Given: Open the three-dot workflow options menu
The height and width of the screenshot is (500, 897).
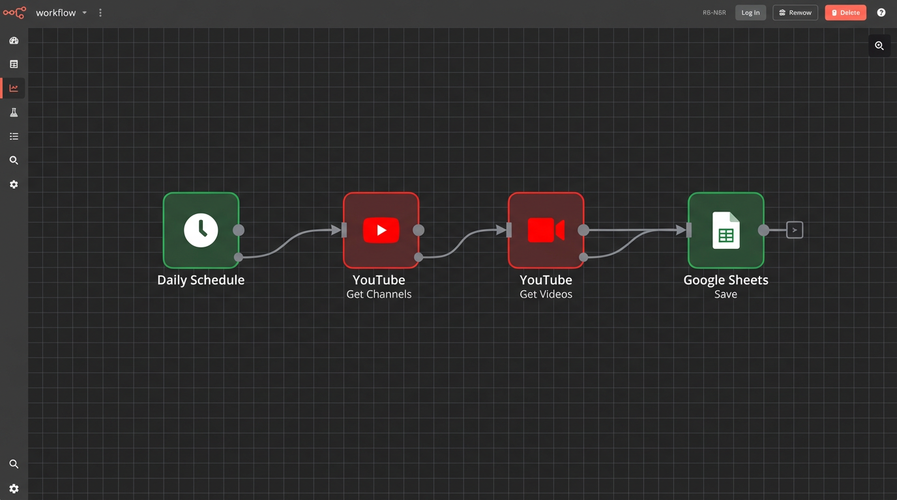Looking at the screenshot, I should click(x=100, y=12).
